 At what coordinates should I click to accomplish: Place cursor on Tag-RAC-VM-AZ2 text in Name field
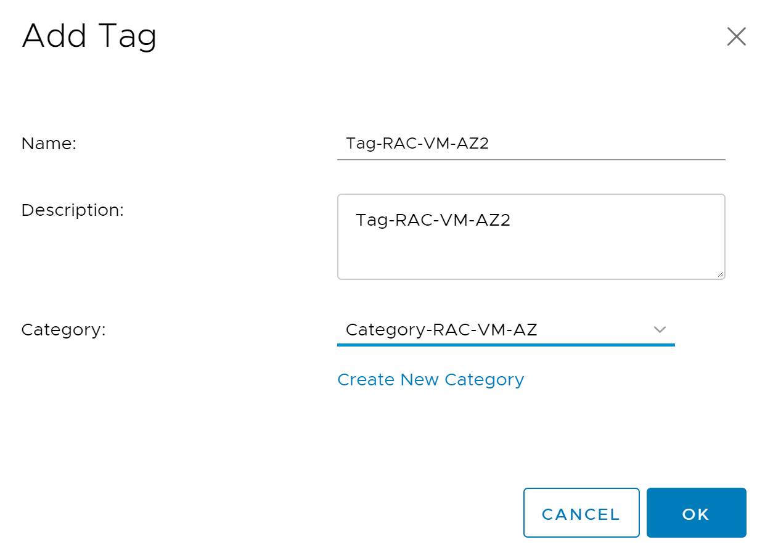click(x=417, y=144)
